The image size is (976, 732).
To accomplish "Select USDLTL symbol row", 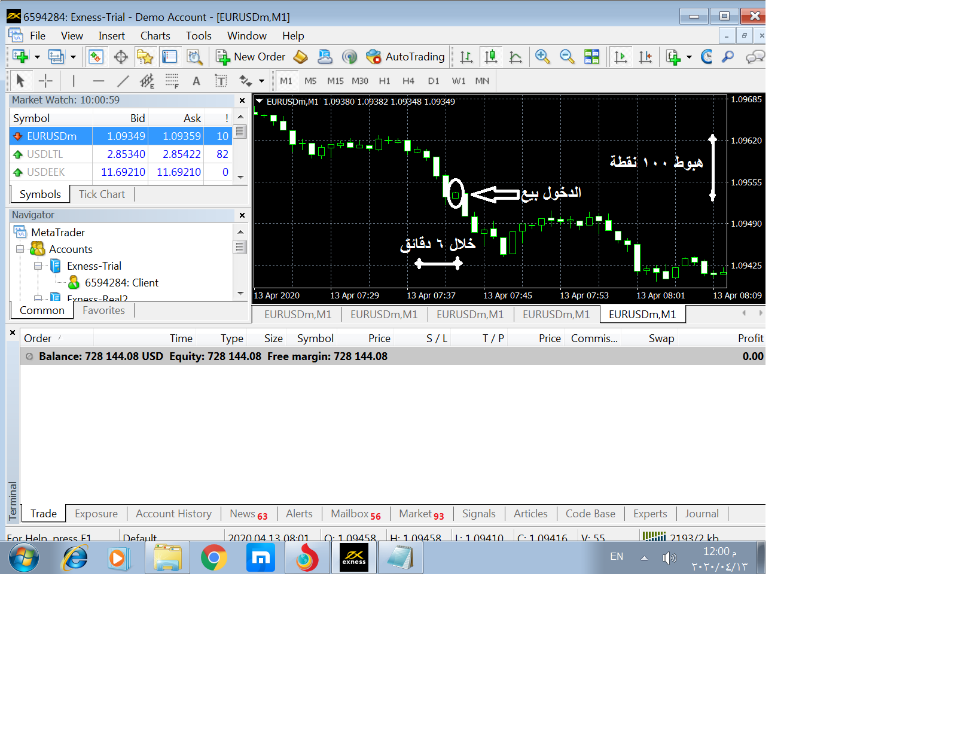I will tap(121, 154).
